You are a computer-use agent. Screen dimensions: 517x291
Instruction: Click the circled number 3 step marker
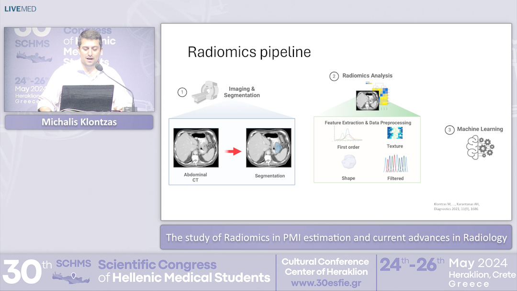[x=450, y=130]
